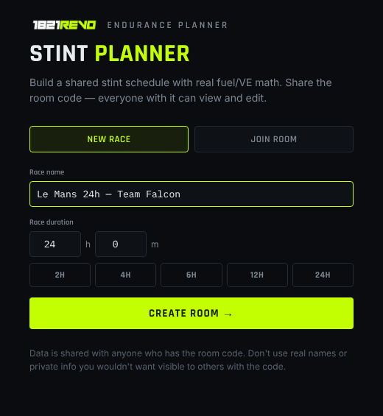This screenshot has width=383, height=416.
Task: Choose the 2H duration preset
Action: [60, 275]
